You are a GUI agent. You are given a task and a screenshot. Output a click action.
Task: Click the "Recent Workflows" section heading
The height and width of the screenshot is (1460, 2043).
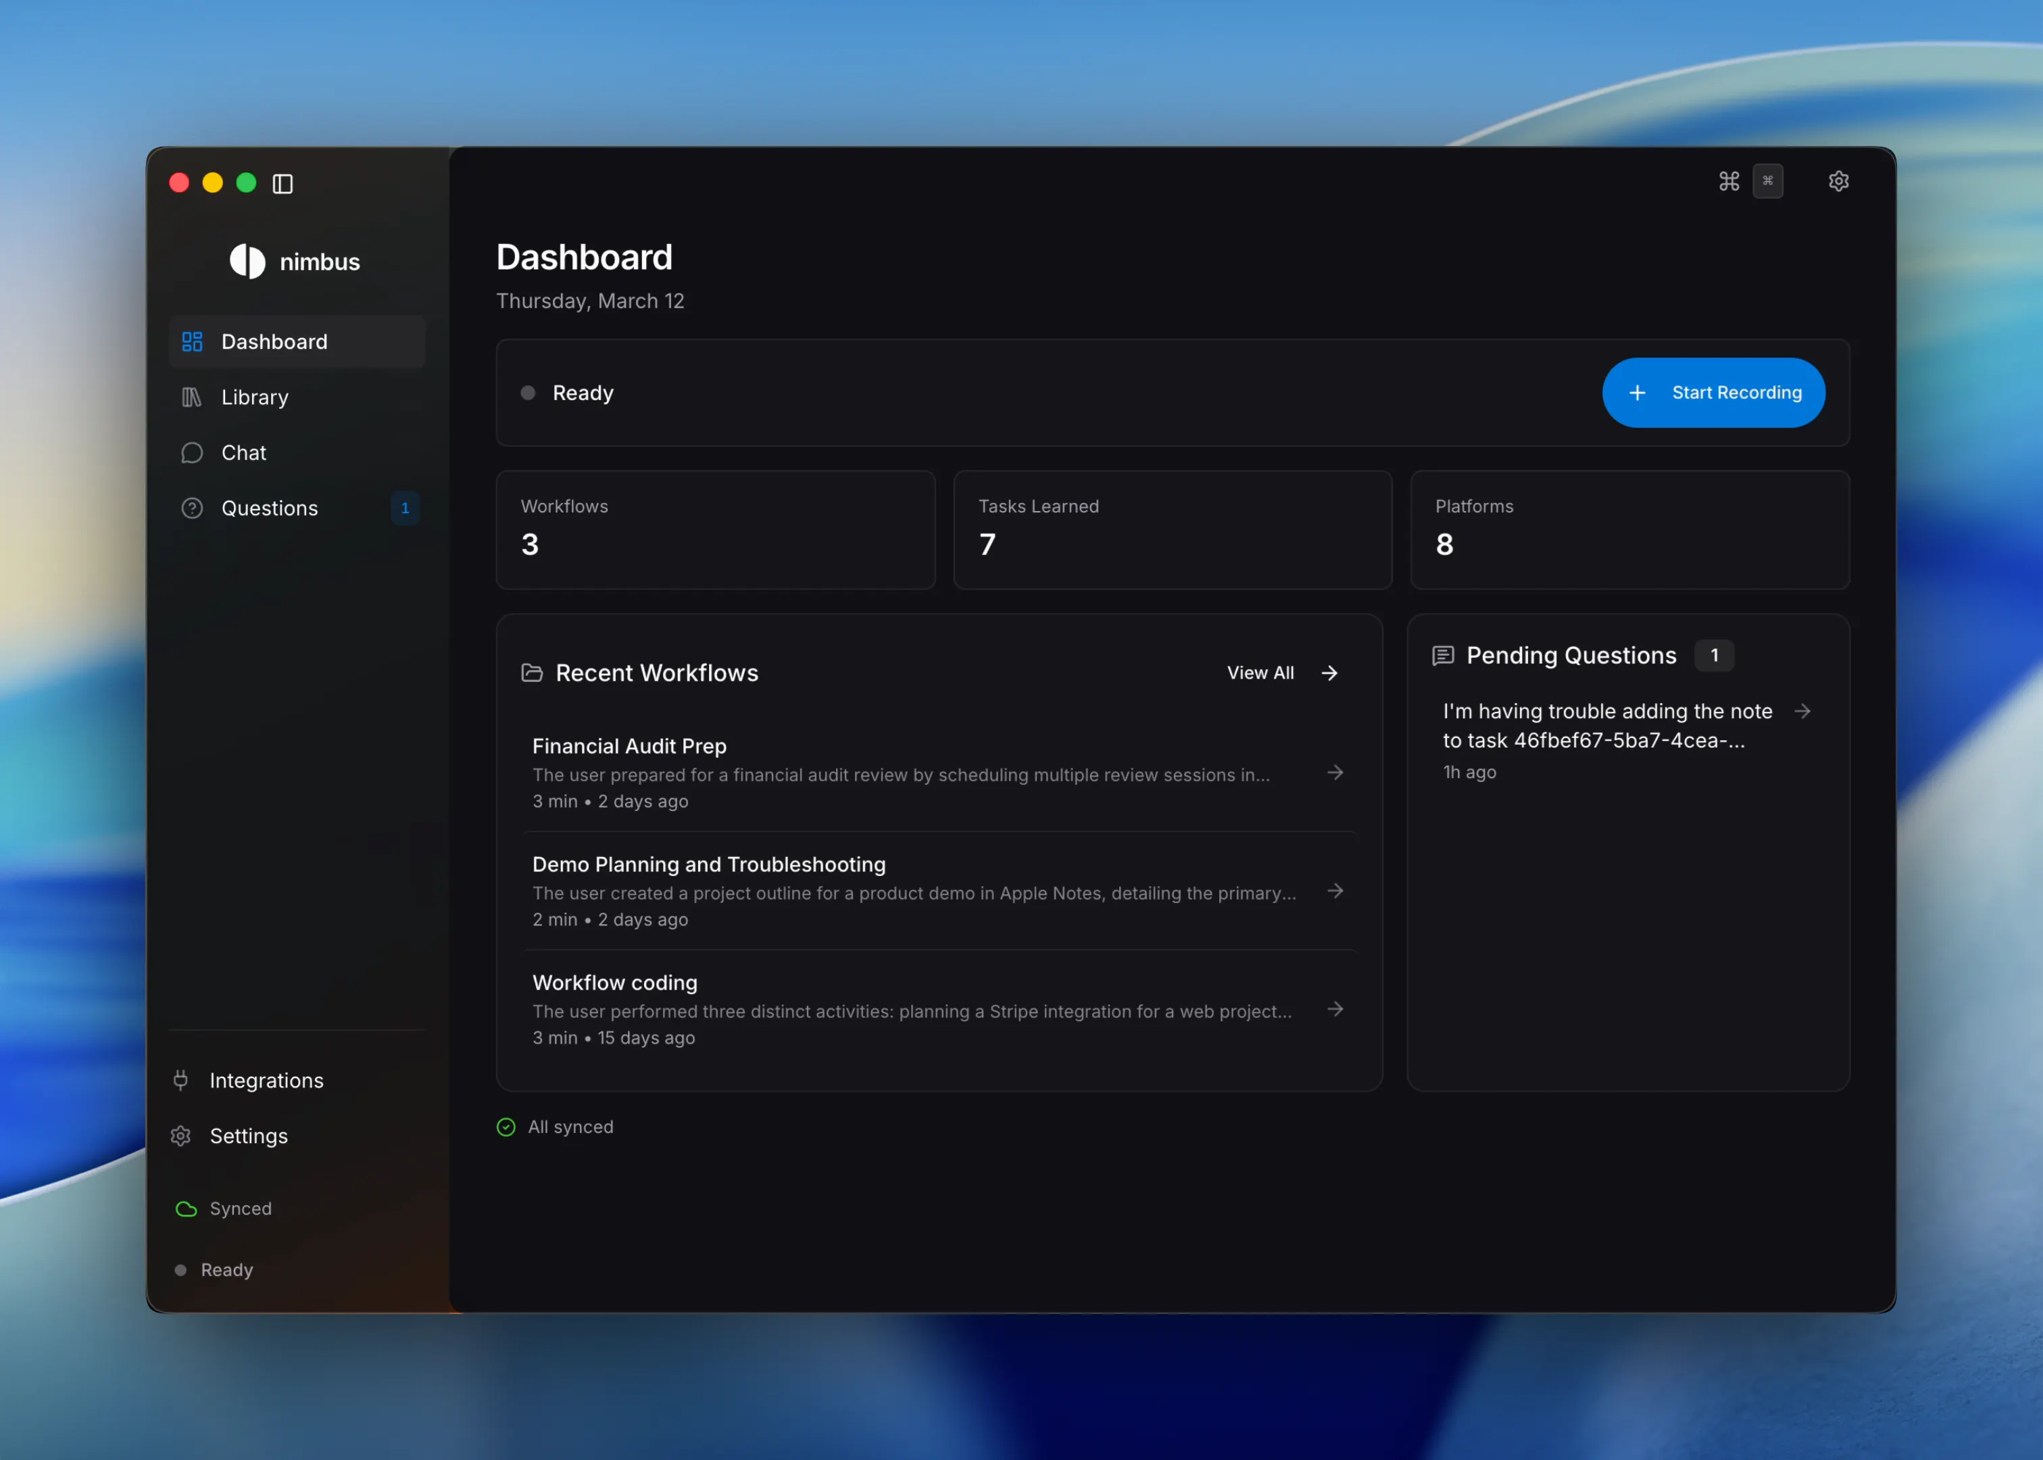657,673
